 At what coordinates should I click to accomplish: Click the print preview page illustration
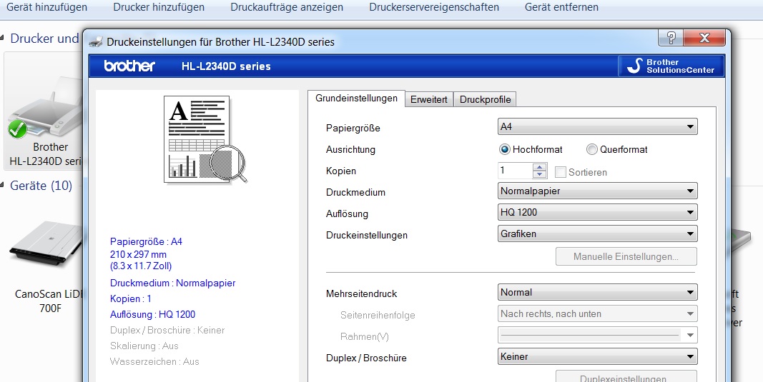click(x=205, y=139)
